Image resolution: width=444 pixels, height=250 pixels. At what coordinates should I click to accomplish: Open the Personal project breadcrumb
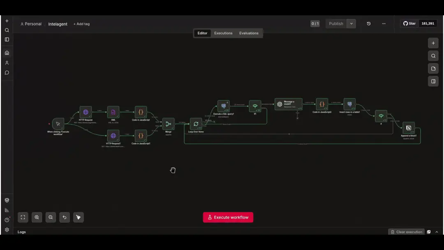(x=31, y=24)
